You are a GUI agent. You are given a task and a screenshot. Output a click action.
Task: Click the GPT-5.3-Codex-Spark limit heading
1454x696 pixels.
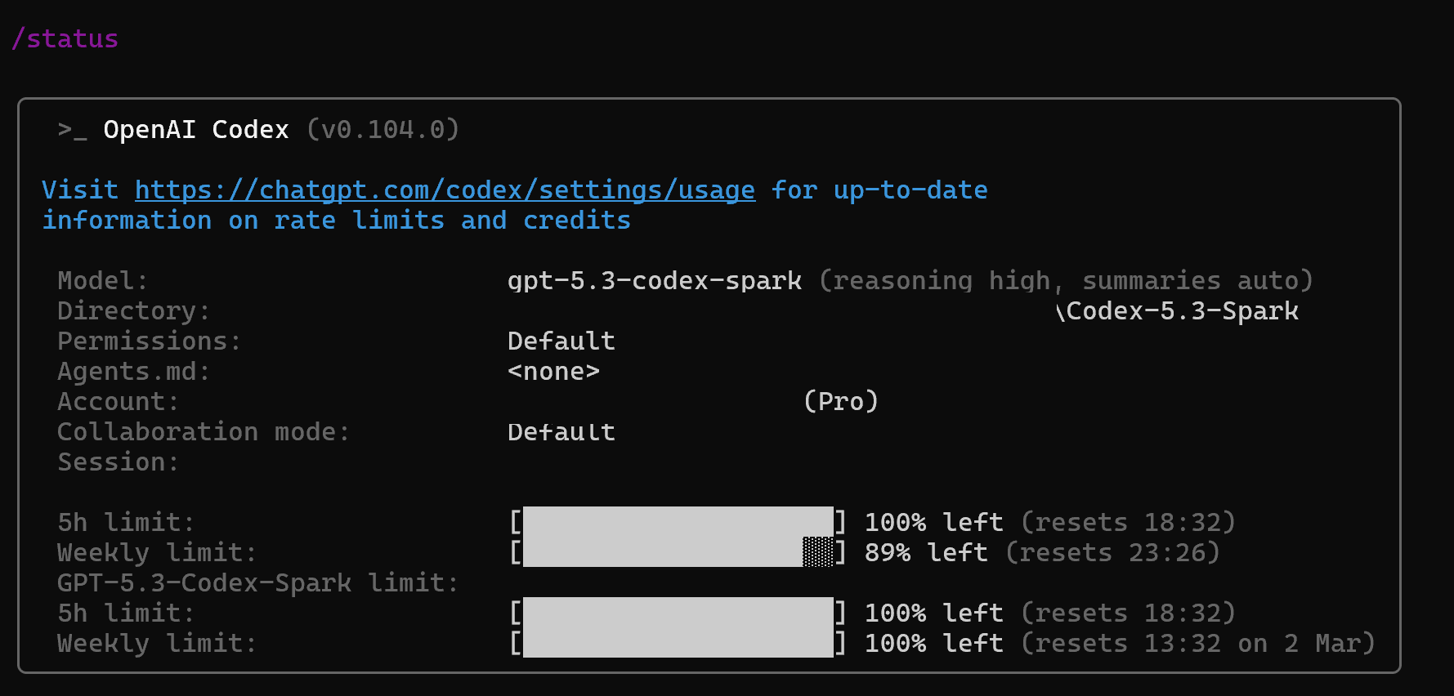(x=257, y=583)
